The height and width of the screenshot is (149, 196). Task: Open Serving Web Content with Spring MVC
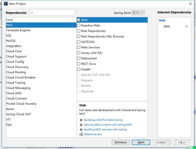[108, 125]
